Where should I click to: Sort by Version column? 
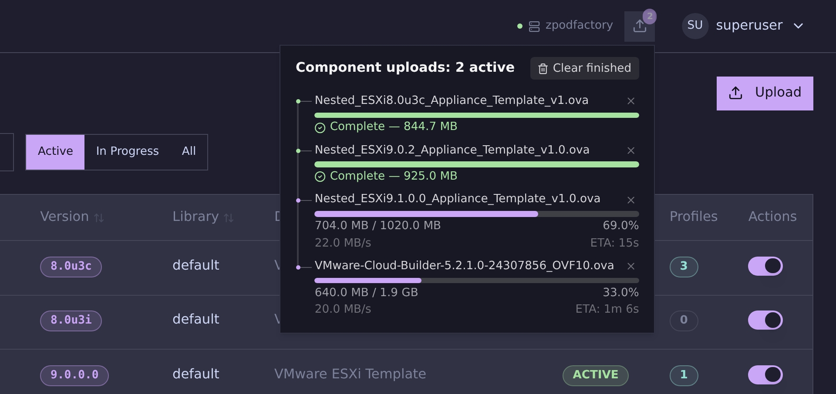click(72, 217)
